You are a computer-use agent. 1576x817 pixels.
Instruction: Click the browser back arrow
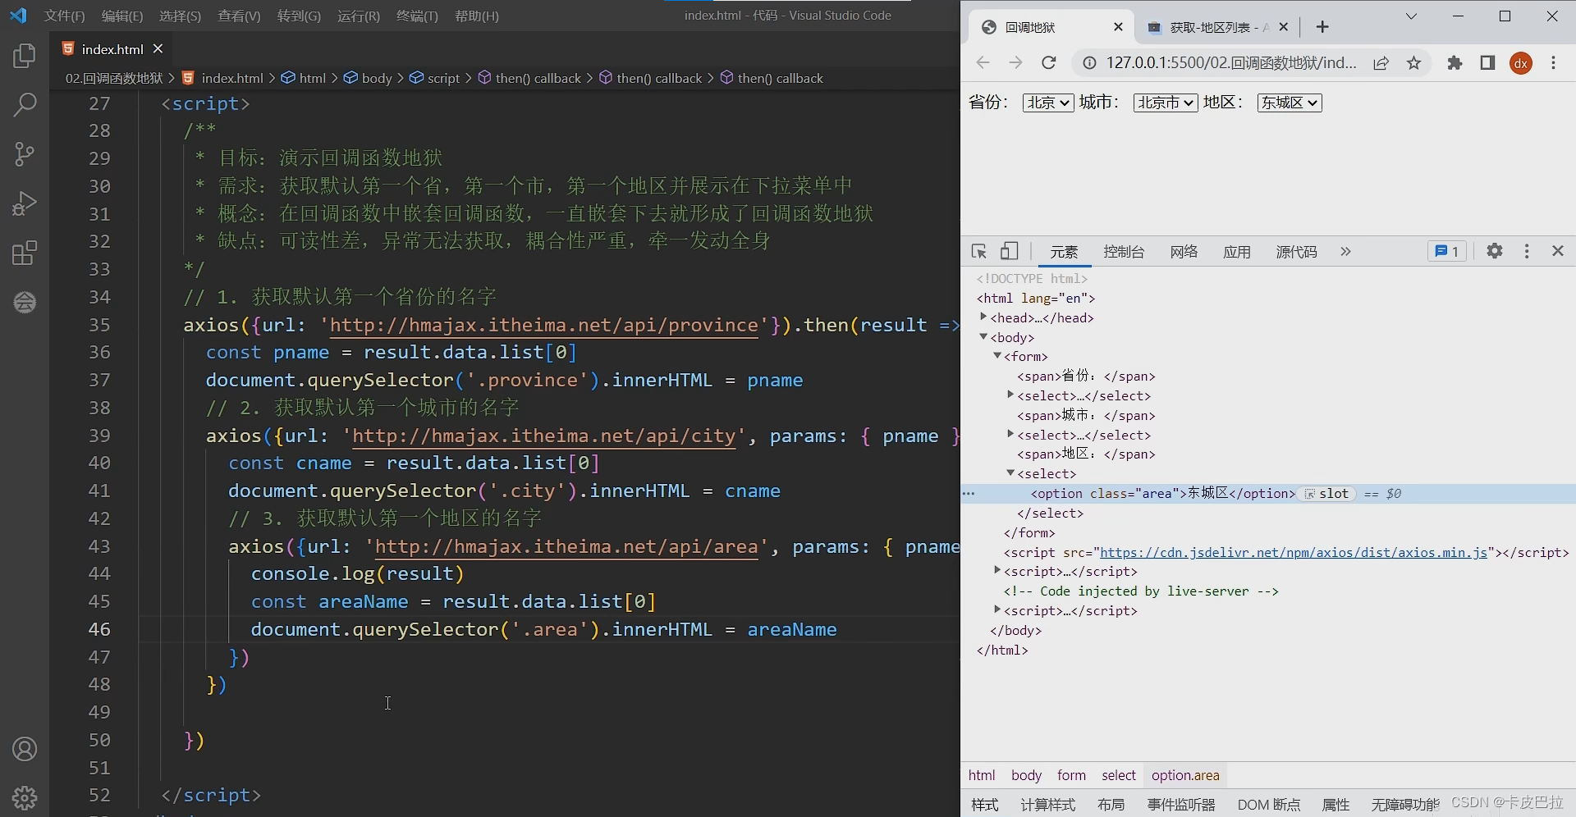(983, 63)
